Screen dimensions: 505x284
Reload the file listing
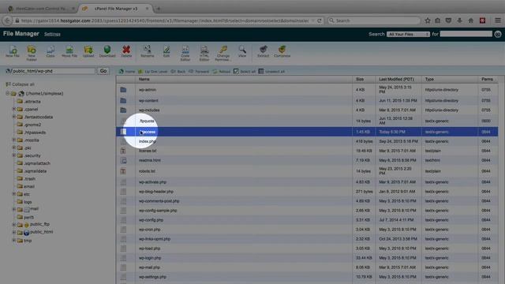point(221,72)
